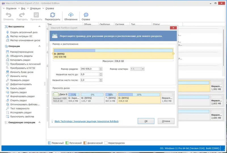Viewport: 227px width, 153px height.
Task: Open Справка help bubble icon in toolbar
Action: (86, 15)
